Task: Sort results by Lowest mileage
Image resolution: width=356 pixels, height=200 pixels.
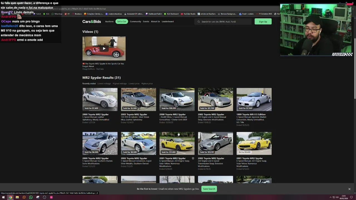Action: point(104,84)
